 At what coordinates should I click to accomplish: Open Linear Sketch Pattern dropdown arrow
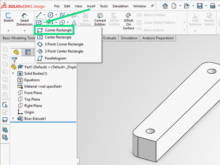tap(184, 22)
